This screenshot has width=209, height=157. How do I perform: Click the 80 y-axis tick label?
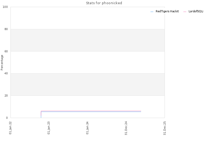pos(6,29)
